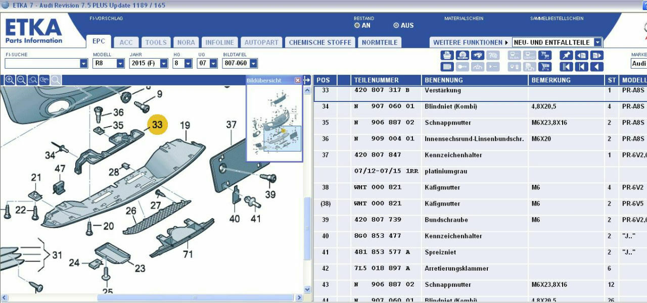Image resolution: width=647 pixels, height=303 pixels.
Task: Close the Bildübersicht overview panel
Action: 298,80
